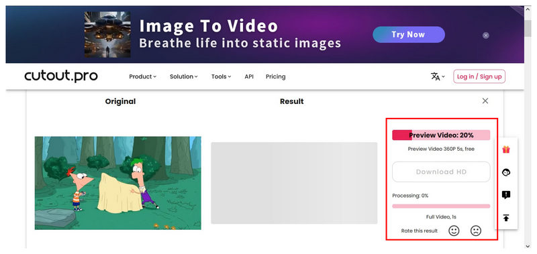537x254 pixels.
Task: Click the scrollbar down arrow
Action: point(528,246)
